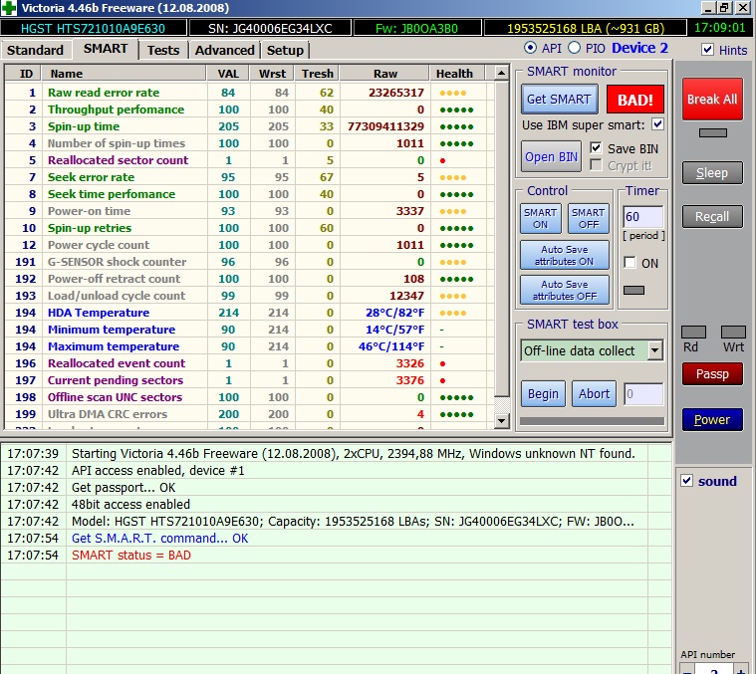Toggle the Save BIN checkbox
This screenshot has width=756, height=674.
tap(596, 148)
